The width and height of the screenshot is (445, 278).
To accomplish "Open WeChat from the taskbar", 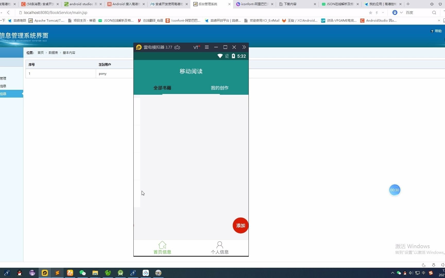I will [x=82, y=273].
